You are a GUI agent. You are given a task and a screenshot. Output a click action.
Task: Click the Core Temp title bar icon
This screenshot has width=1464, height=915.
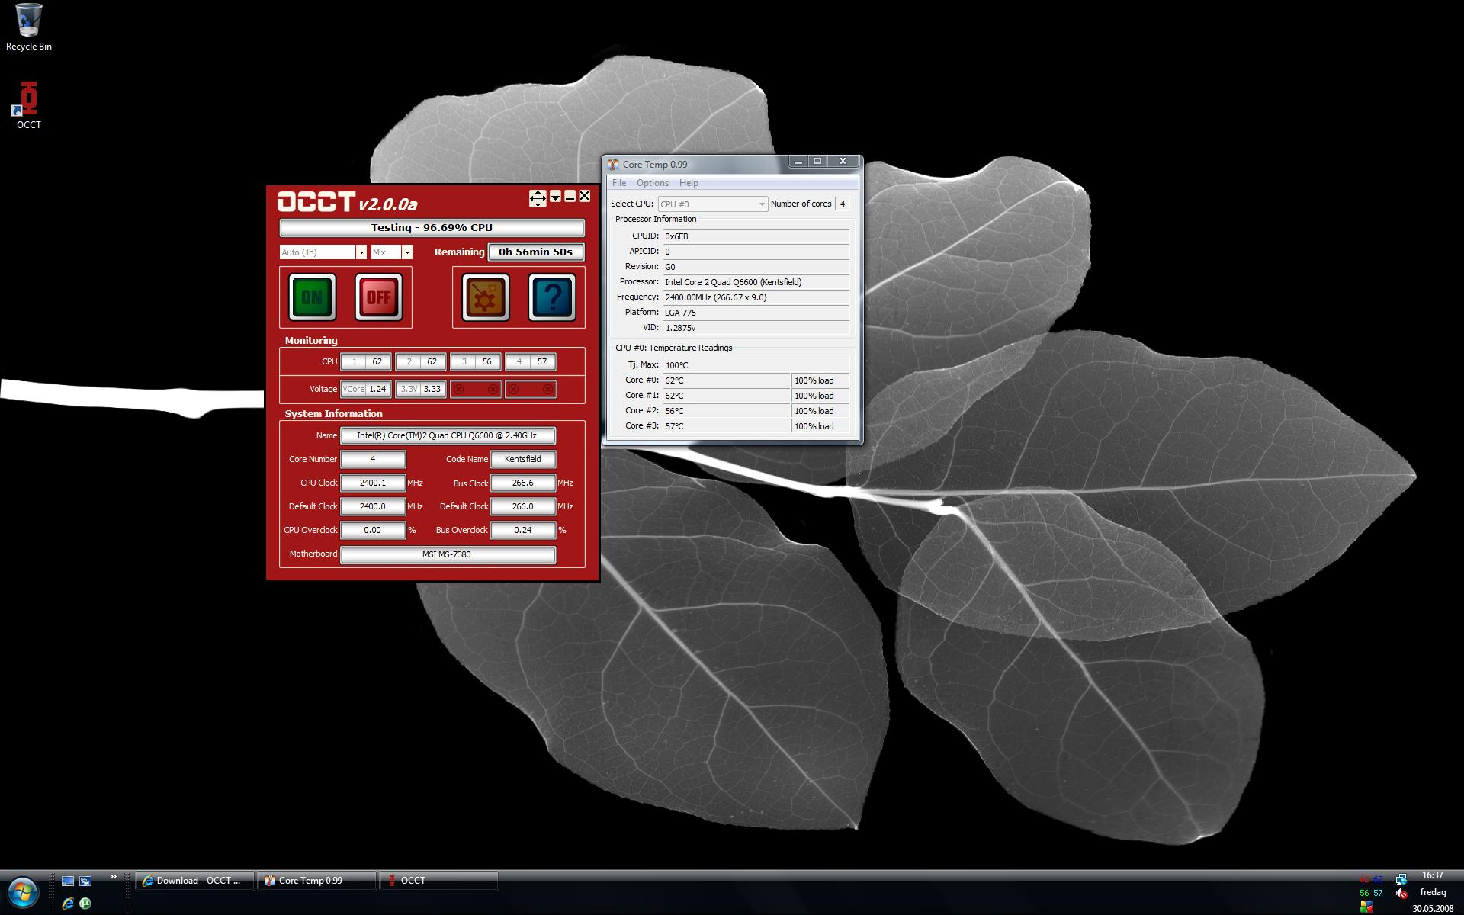[x=613, y=165]
